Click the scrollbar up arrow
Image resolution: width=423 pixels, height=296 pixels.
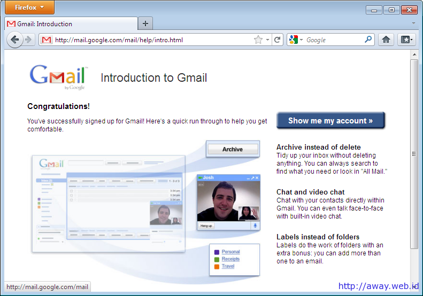click(414, 54)
